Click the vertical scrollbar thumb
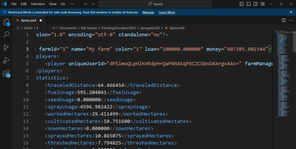 [x=294, y=42]
